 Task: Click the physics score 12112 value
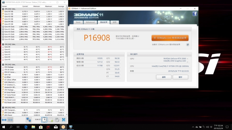click(100, 62)
